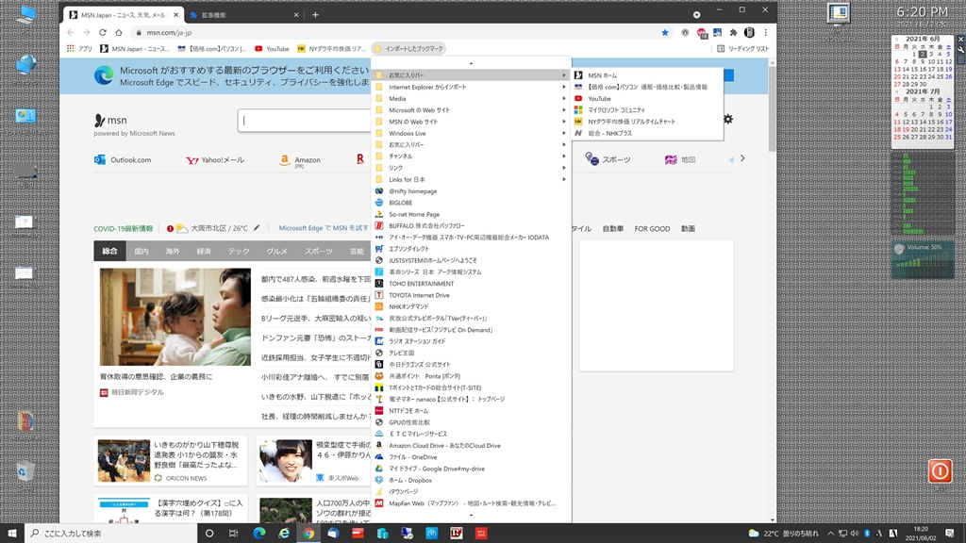The height and width of the screenshot is (543, 966).
Task: Expand the Links for 日本 folder
Action: (470, 179)
